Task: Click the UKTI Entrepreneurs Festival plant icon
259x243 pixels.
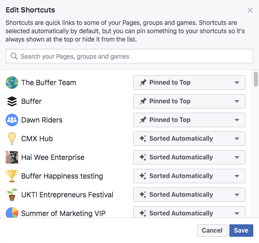Action: point(12,195)
